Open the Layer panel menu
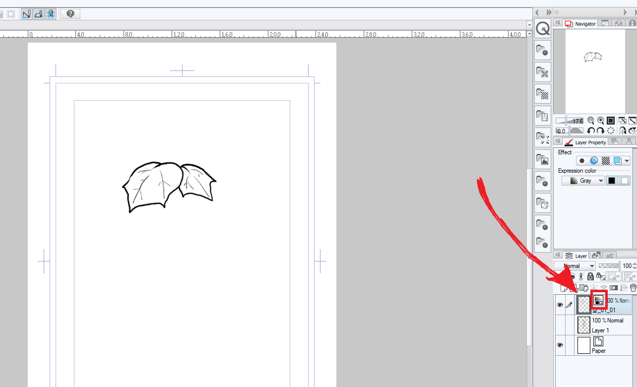The height and width of the screenshot is (387, 637). (558, 256)
